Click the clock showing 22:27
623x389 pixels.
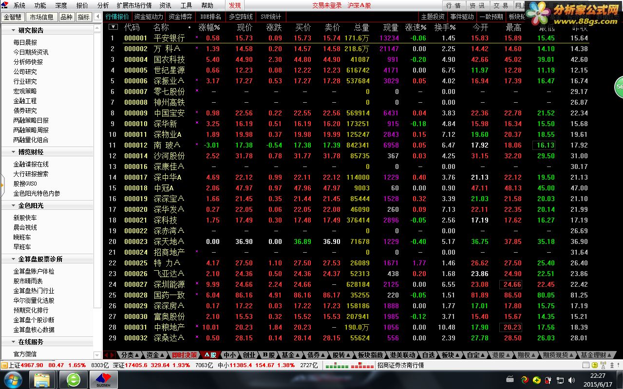(x=598, y=376)
